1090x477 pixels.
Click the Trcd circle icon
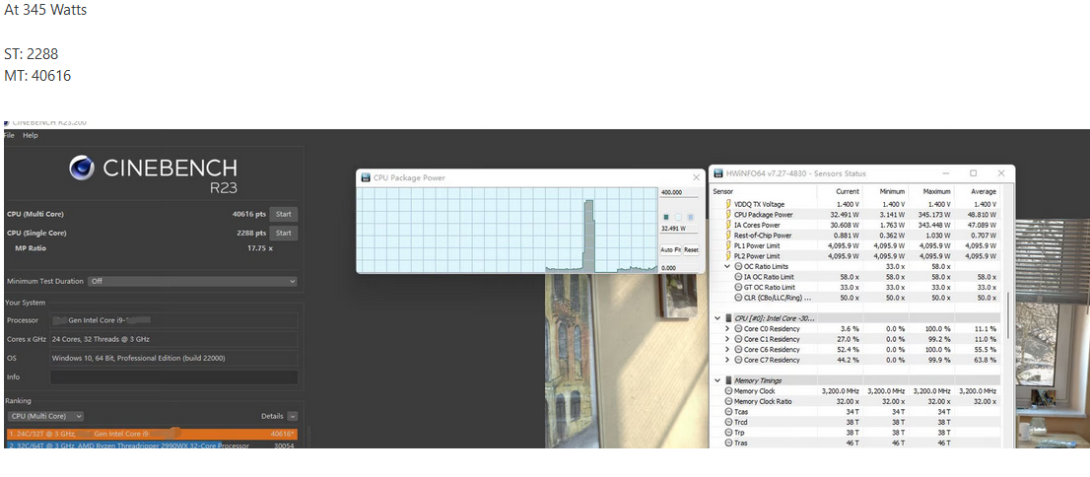tap(728, 422)
